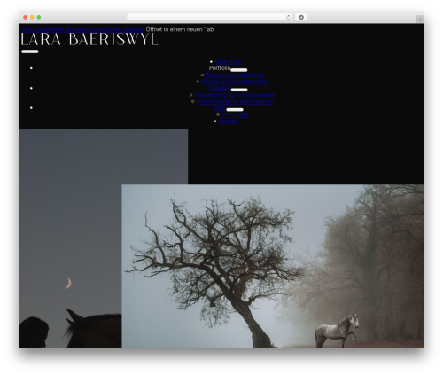Viewport: 443px width, 375px height.
Task: Click the 'Zum Hauptinhalt springen' skip link
Action: (54, 29)
